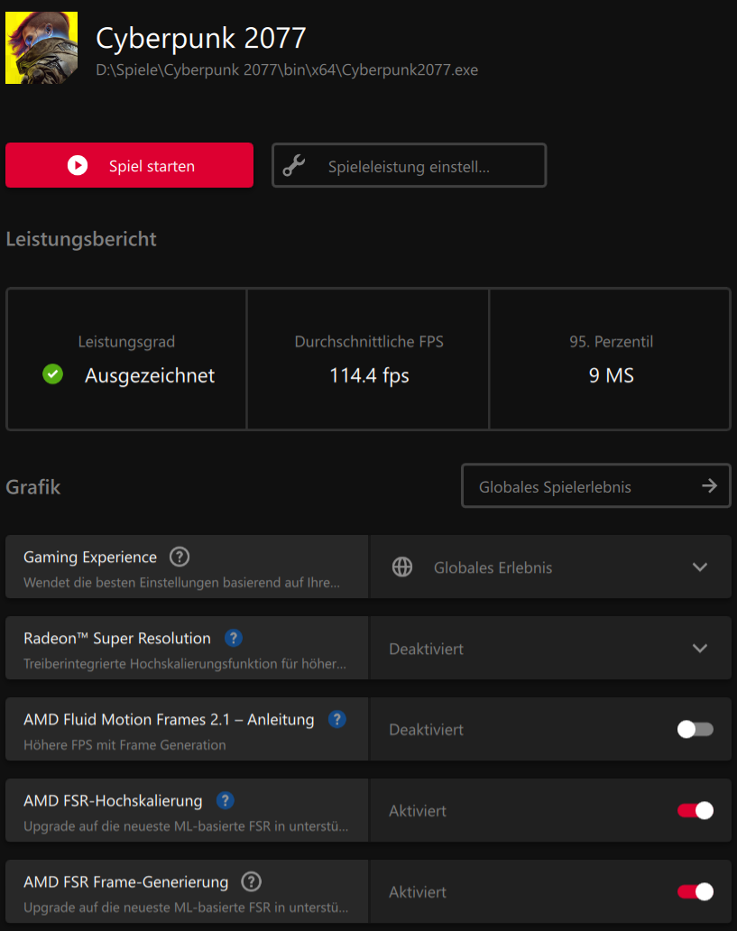Open Spieleleistung einstellen button
The width and height of the screenshot is (737, 931).
point(410,166)
